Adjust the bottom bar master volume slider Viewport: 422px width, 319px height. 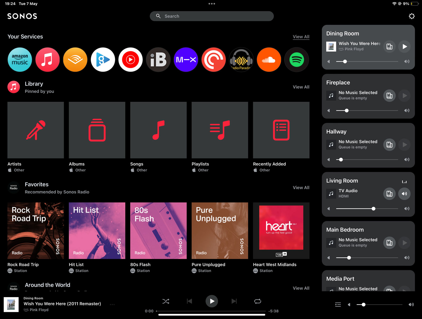coord(380,305)
